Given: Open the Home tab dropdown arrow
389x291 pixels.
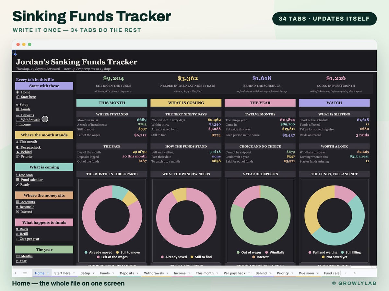Looking at the screenshot, I should point(48,273).
